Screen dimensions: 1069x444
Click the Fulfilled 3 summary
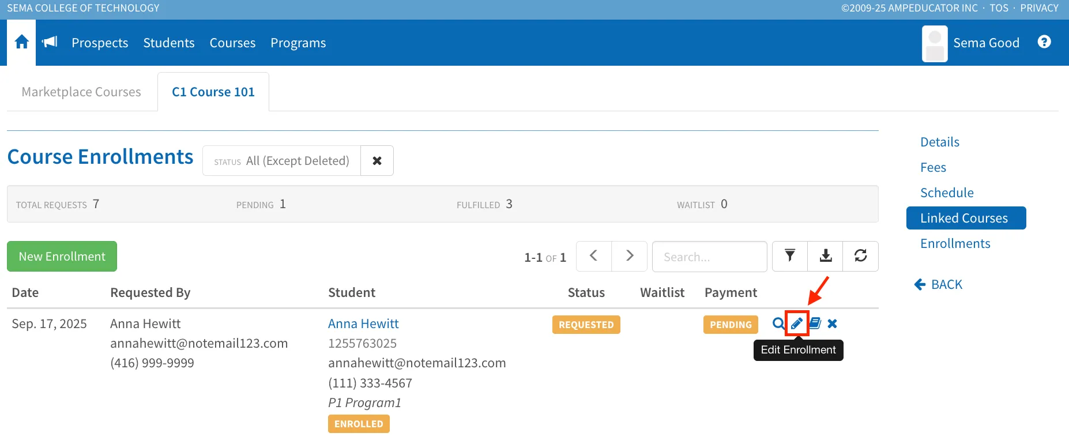[484, 204]
